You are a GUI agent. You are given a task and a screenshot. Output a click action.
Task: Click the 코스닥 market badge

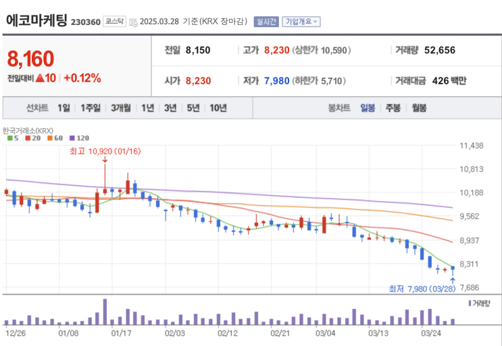click(114, 22)
